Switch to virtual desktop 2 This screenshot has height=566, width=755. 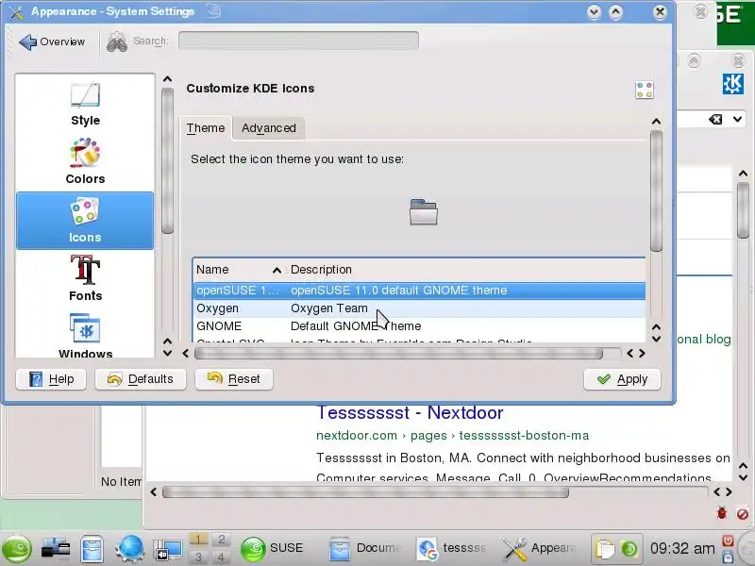coord(221,540)
